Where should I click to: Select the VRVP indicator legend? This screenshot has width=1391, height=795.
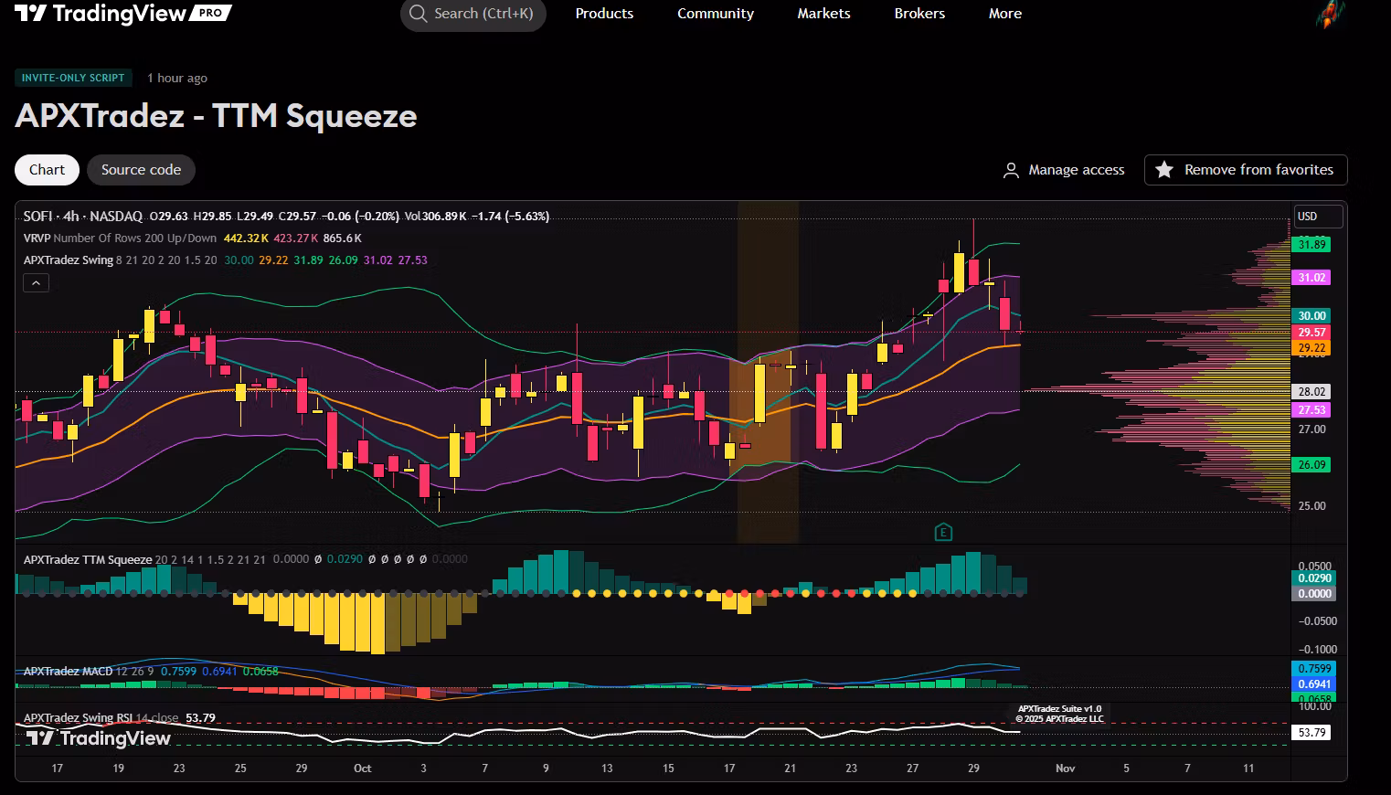tap(120, 238)
